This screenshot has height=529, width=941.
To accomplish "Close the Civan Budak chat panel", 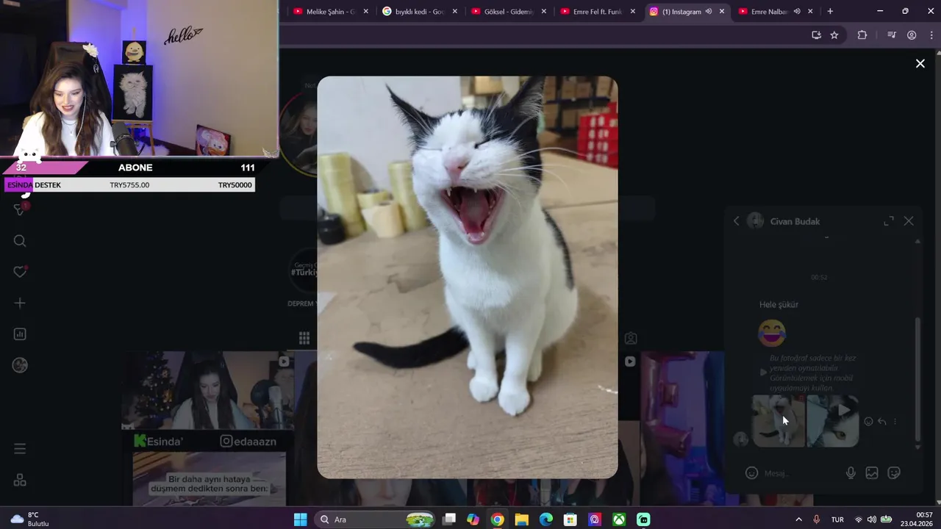I will [909, 221].
